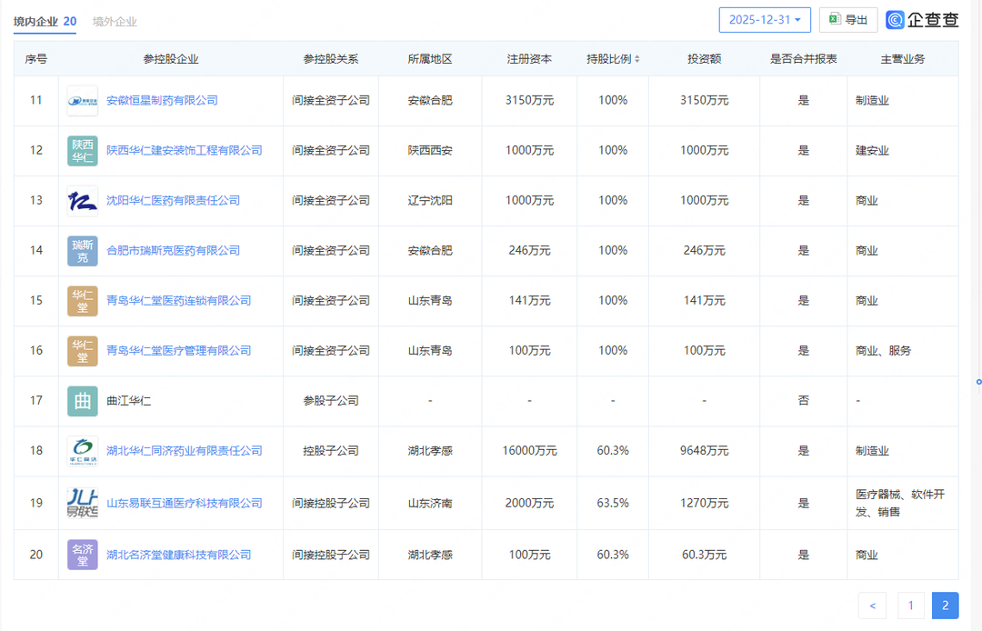Viewport: 982px width, 631px height.
Task: Open 合肥市瑞斯克医药有限公司 company link
Action: point(174,250)
